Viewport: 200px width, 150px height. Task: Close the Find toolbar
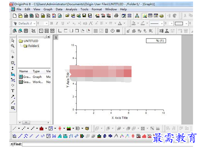[12, 144]
